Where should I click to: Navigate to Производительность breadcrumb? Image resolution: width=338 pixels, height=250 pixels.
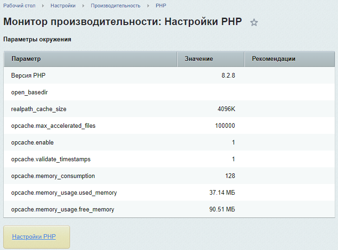pyautogui.click(x=115, y=6)
